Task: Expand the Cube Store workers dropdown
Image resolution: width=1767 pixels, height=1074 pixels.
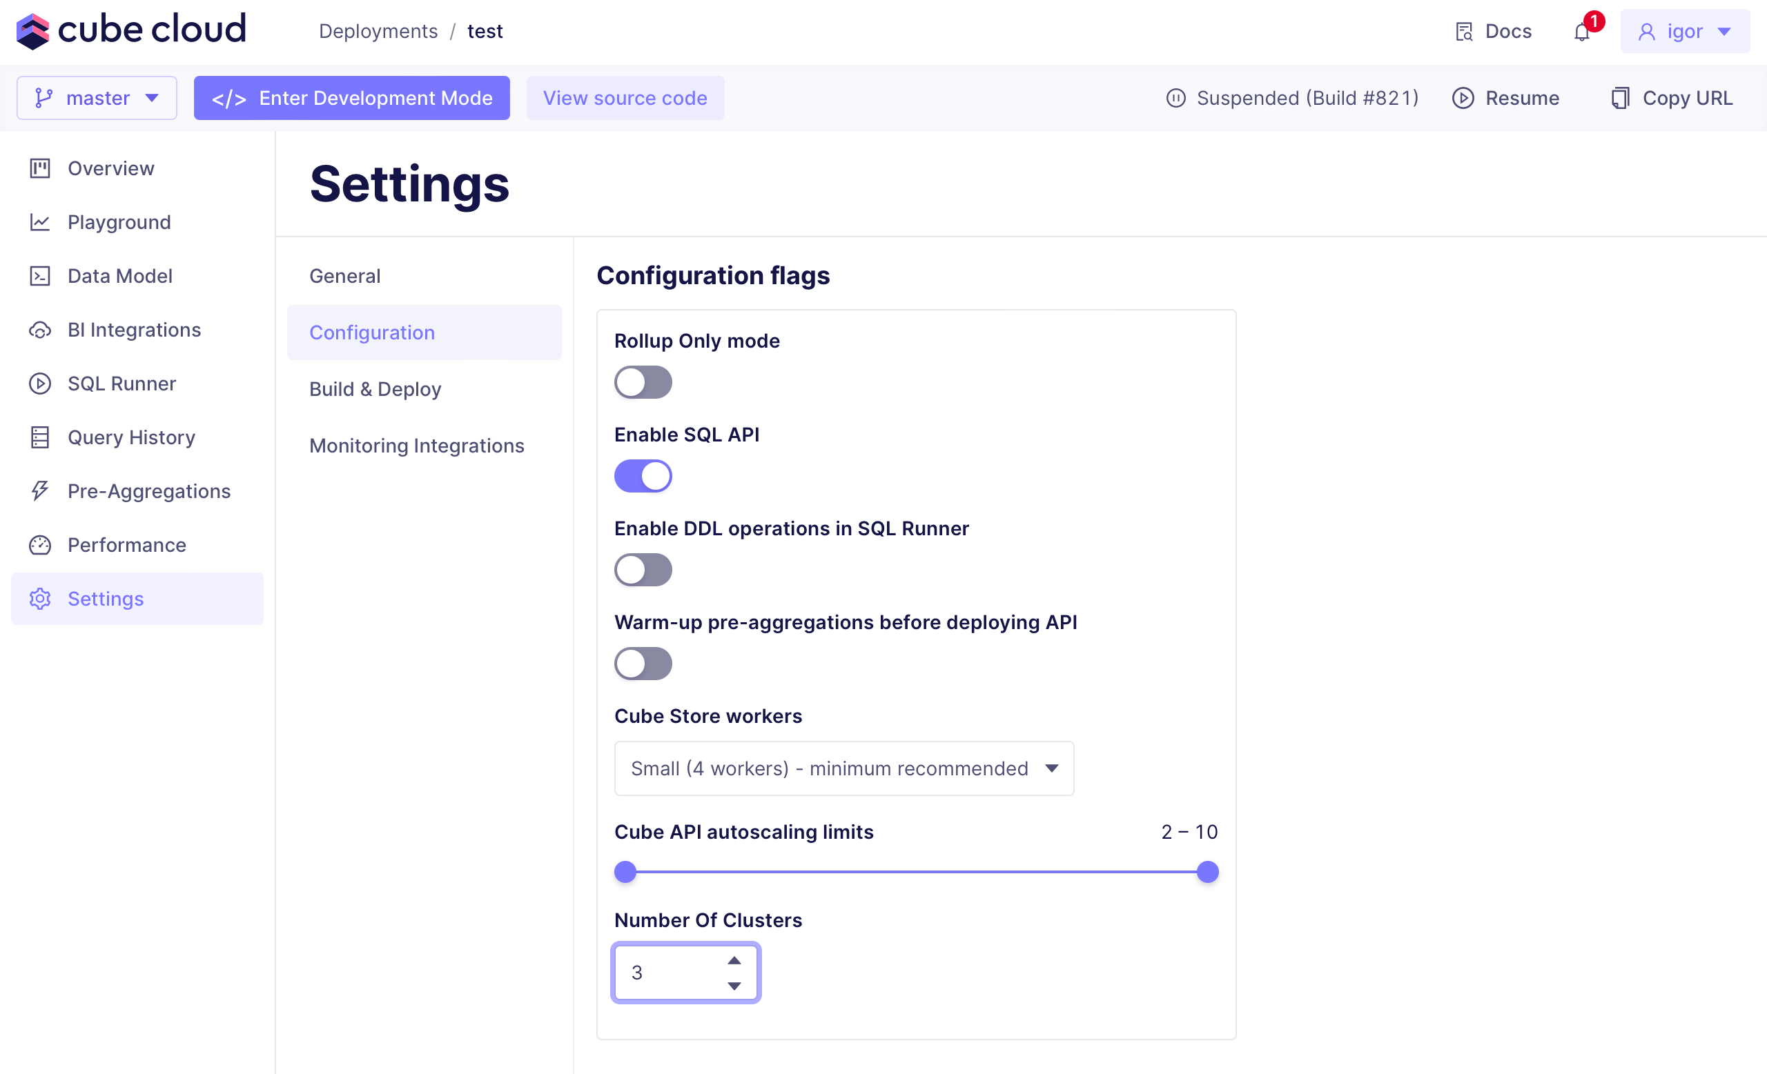Action: click(843, 768)
